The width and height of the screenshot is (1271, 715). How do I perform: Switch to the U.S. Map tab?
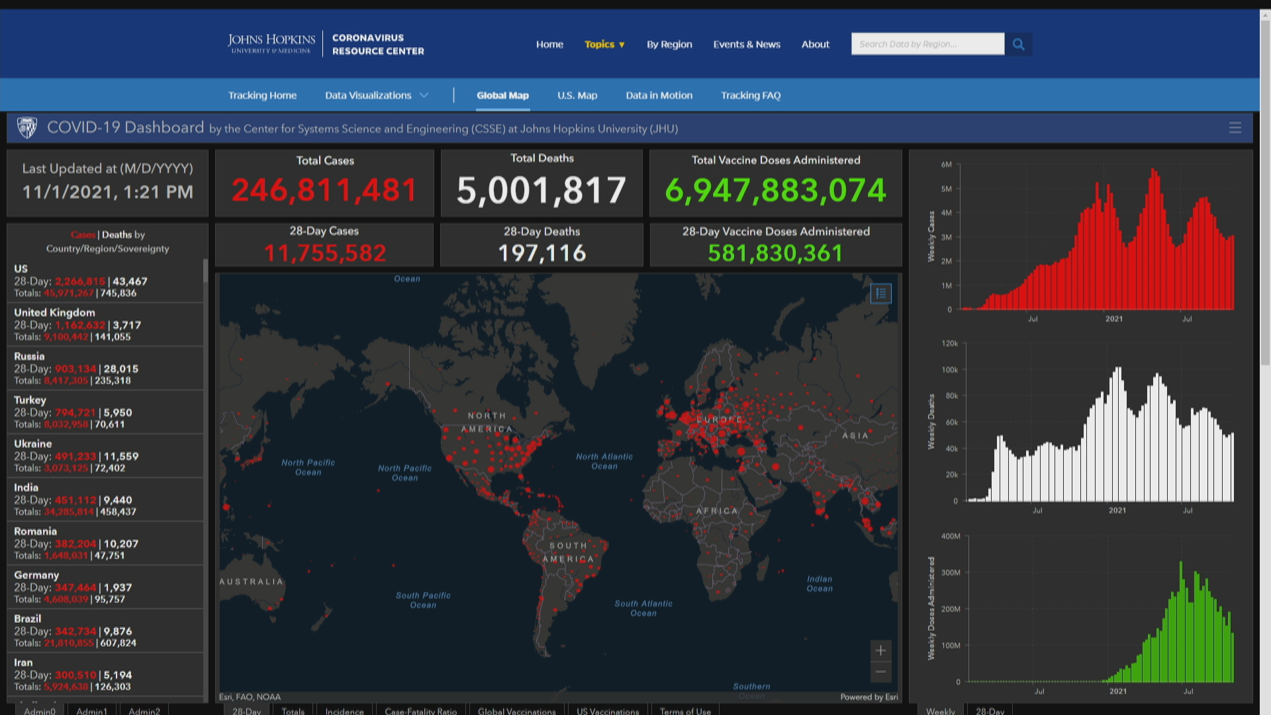(x=577, y=95)
